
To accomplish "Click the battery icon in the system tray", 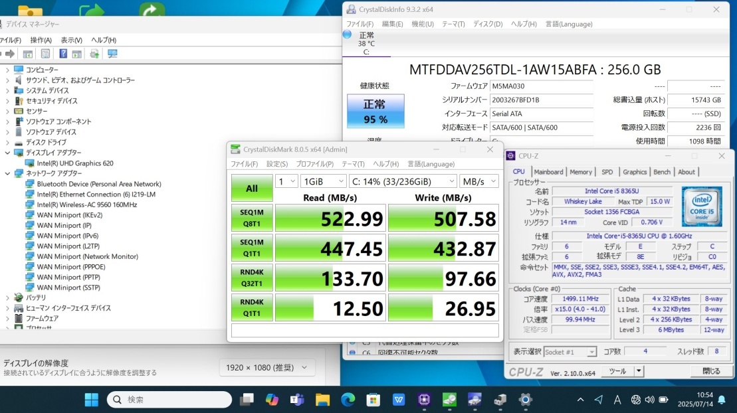I will click(x=664, y=399).
